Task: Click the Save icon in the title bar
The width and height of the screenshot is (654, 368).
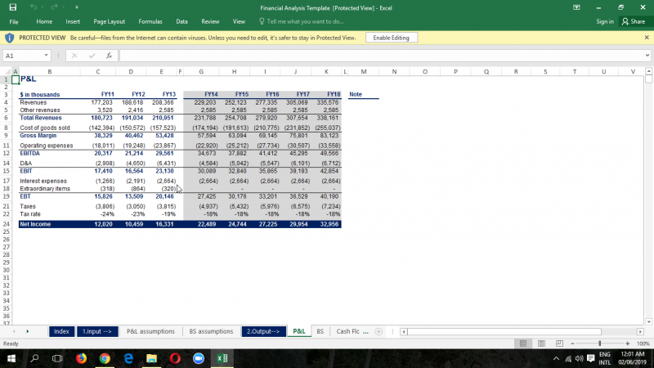Action: click(12, 7)
